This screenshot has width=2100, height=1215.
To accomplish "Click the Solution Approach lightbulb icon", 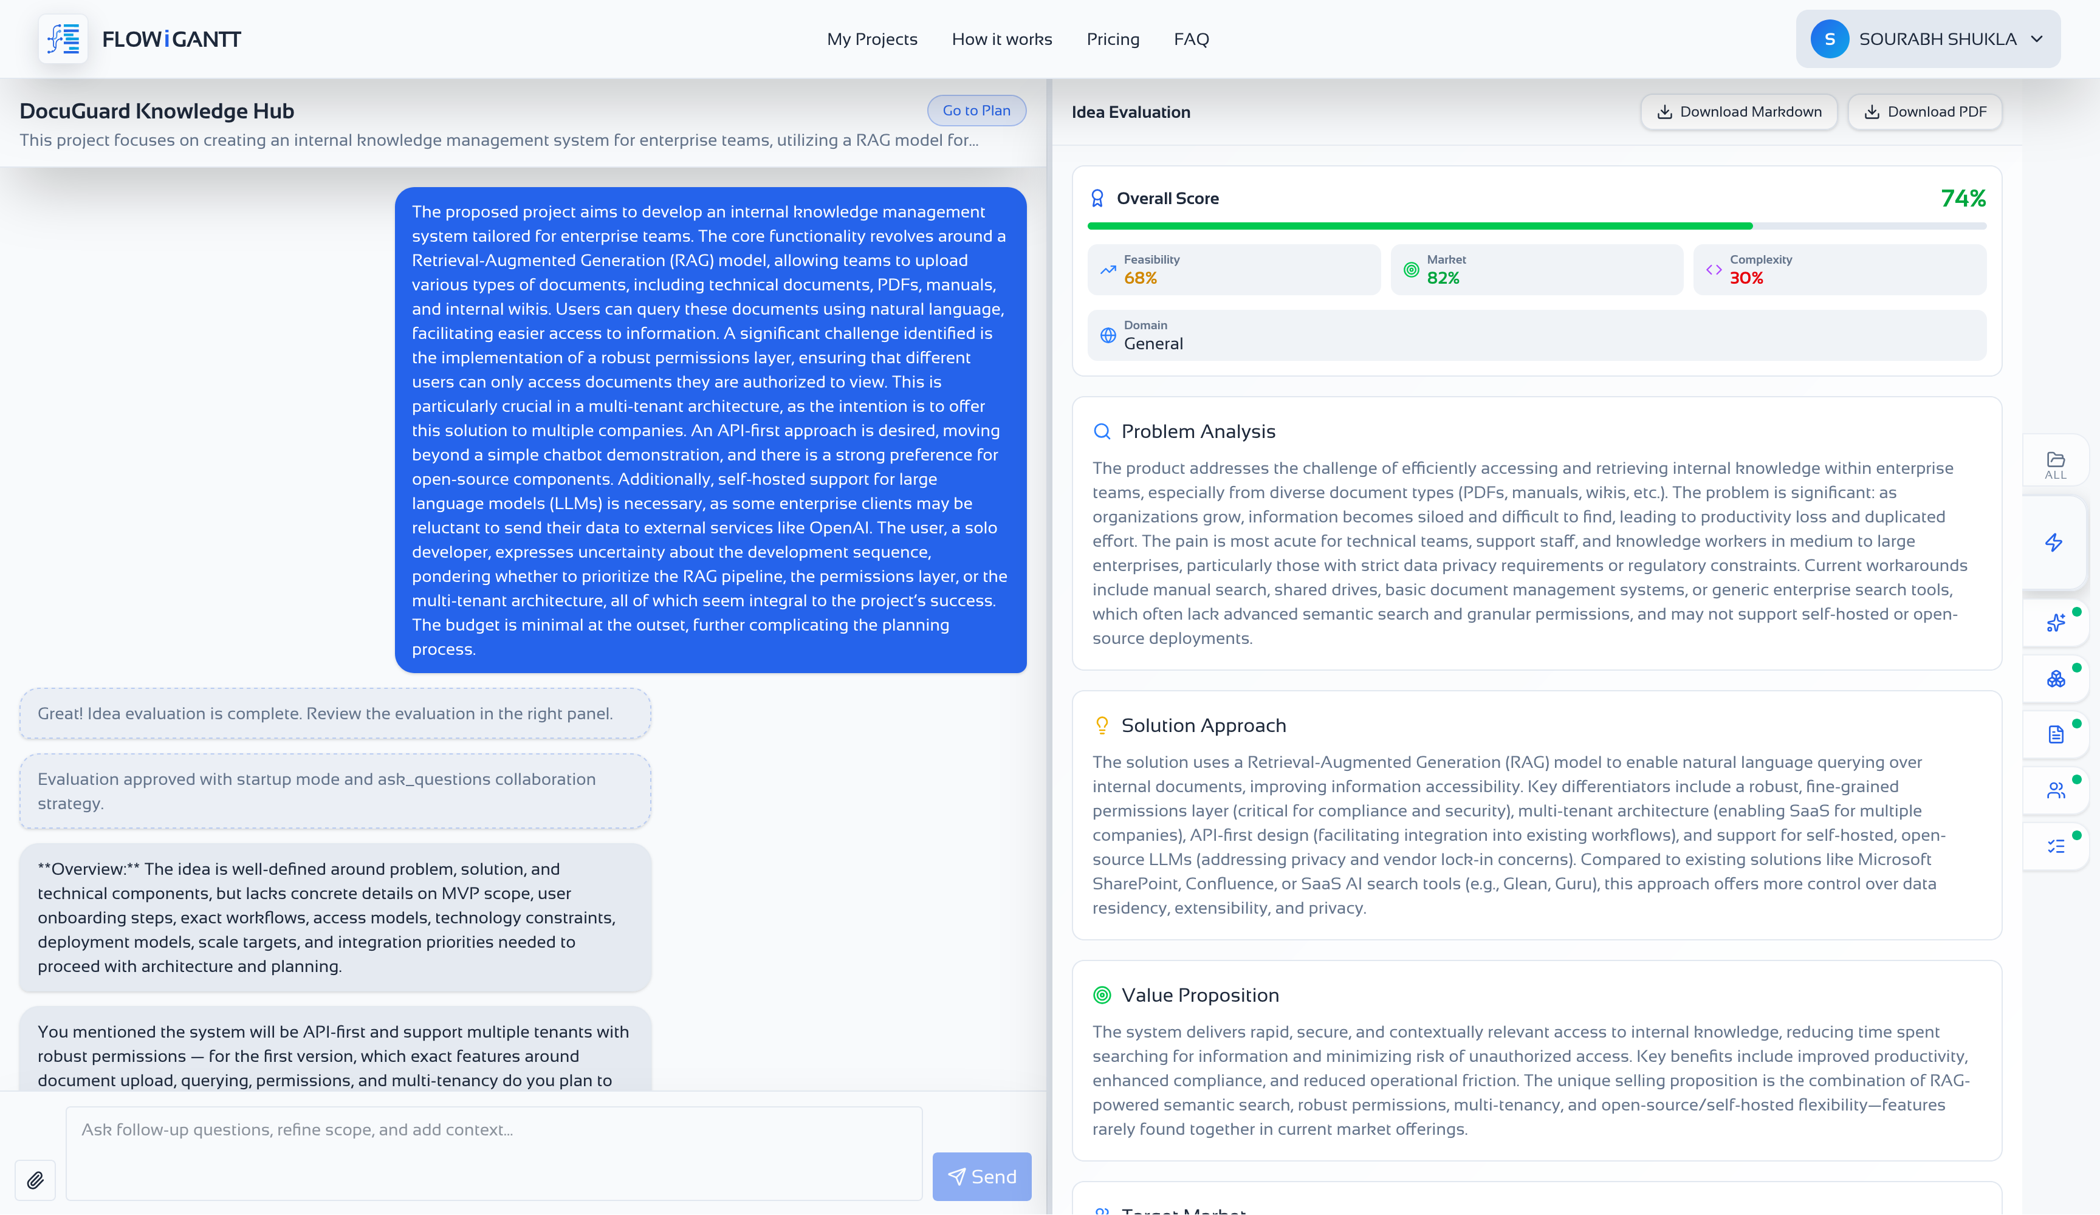I will pyautogui.click(x=1102, y=725).
